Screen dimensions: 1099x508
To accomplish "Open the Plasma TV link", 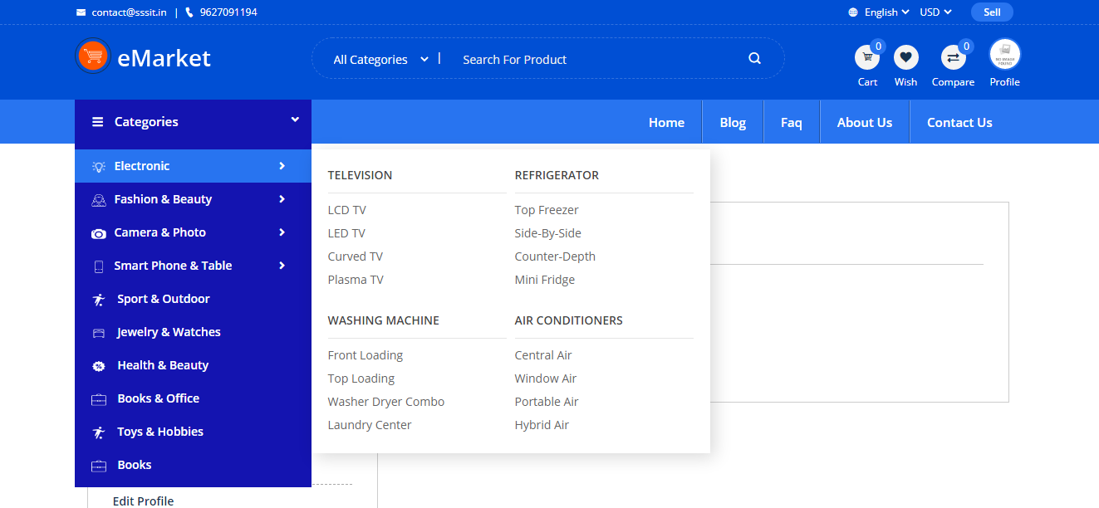I will (356, 280).
